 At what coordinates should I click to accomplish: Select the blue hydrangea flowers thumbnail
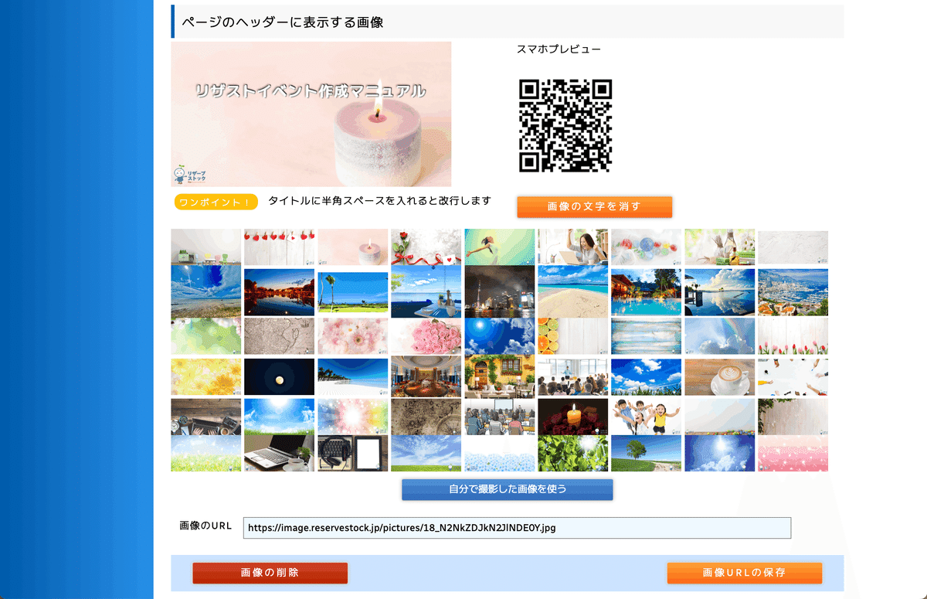tap(499, 453)
